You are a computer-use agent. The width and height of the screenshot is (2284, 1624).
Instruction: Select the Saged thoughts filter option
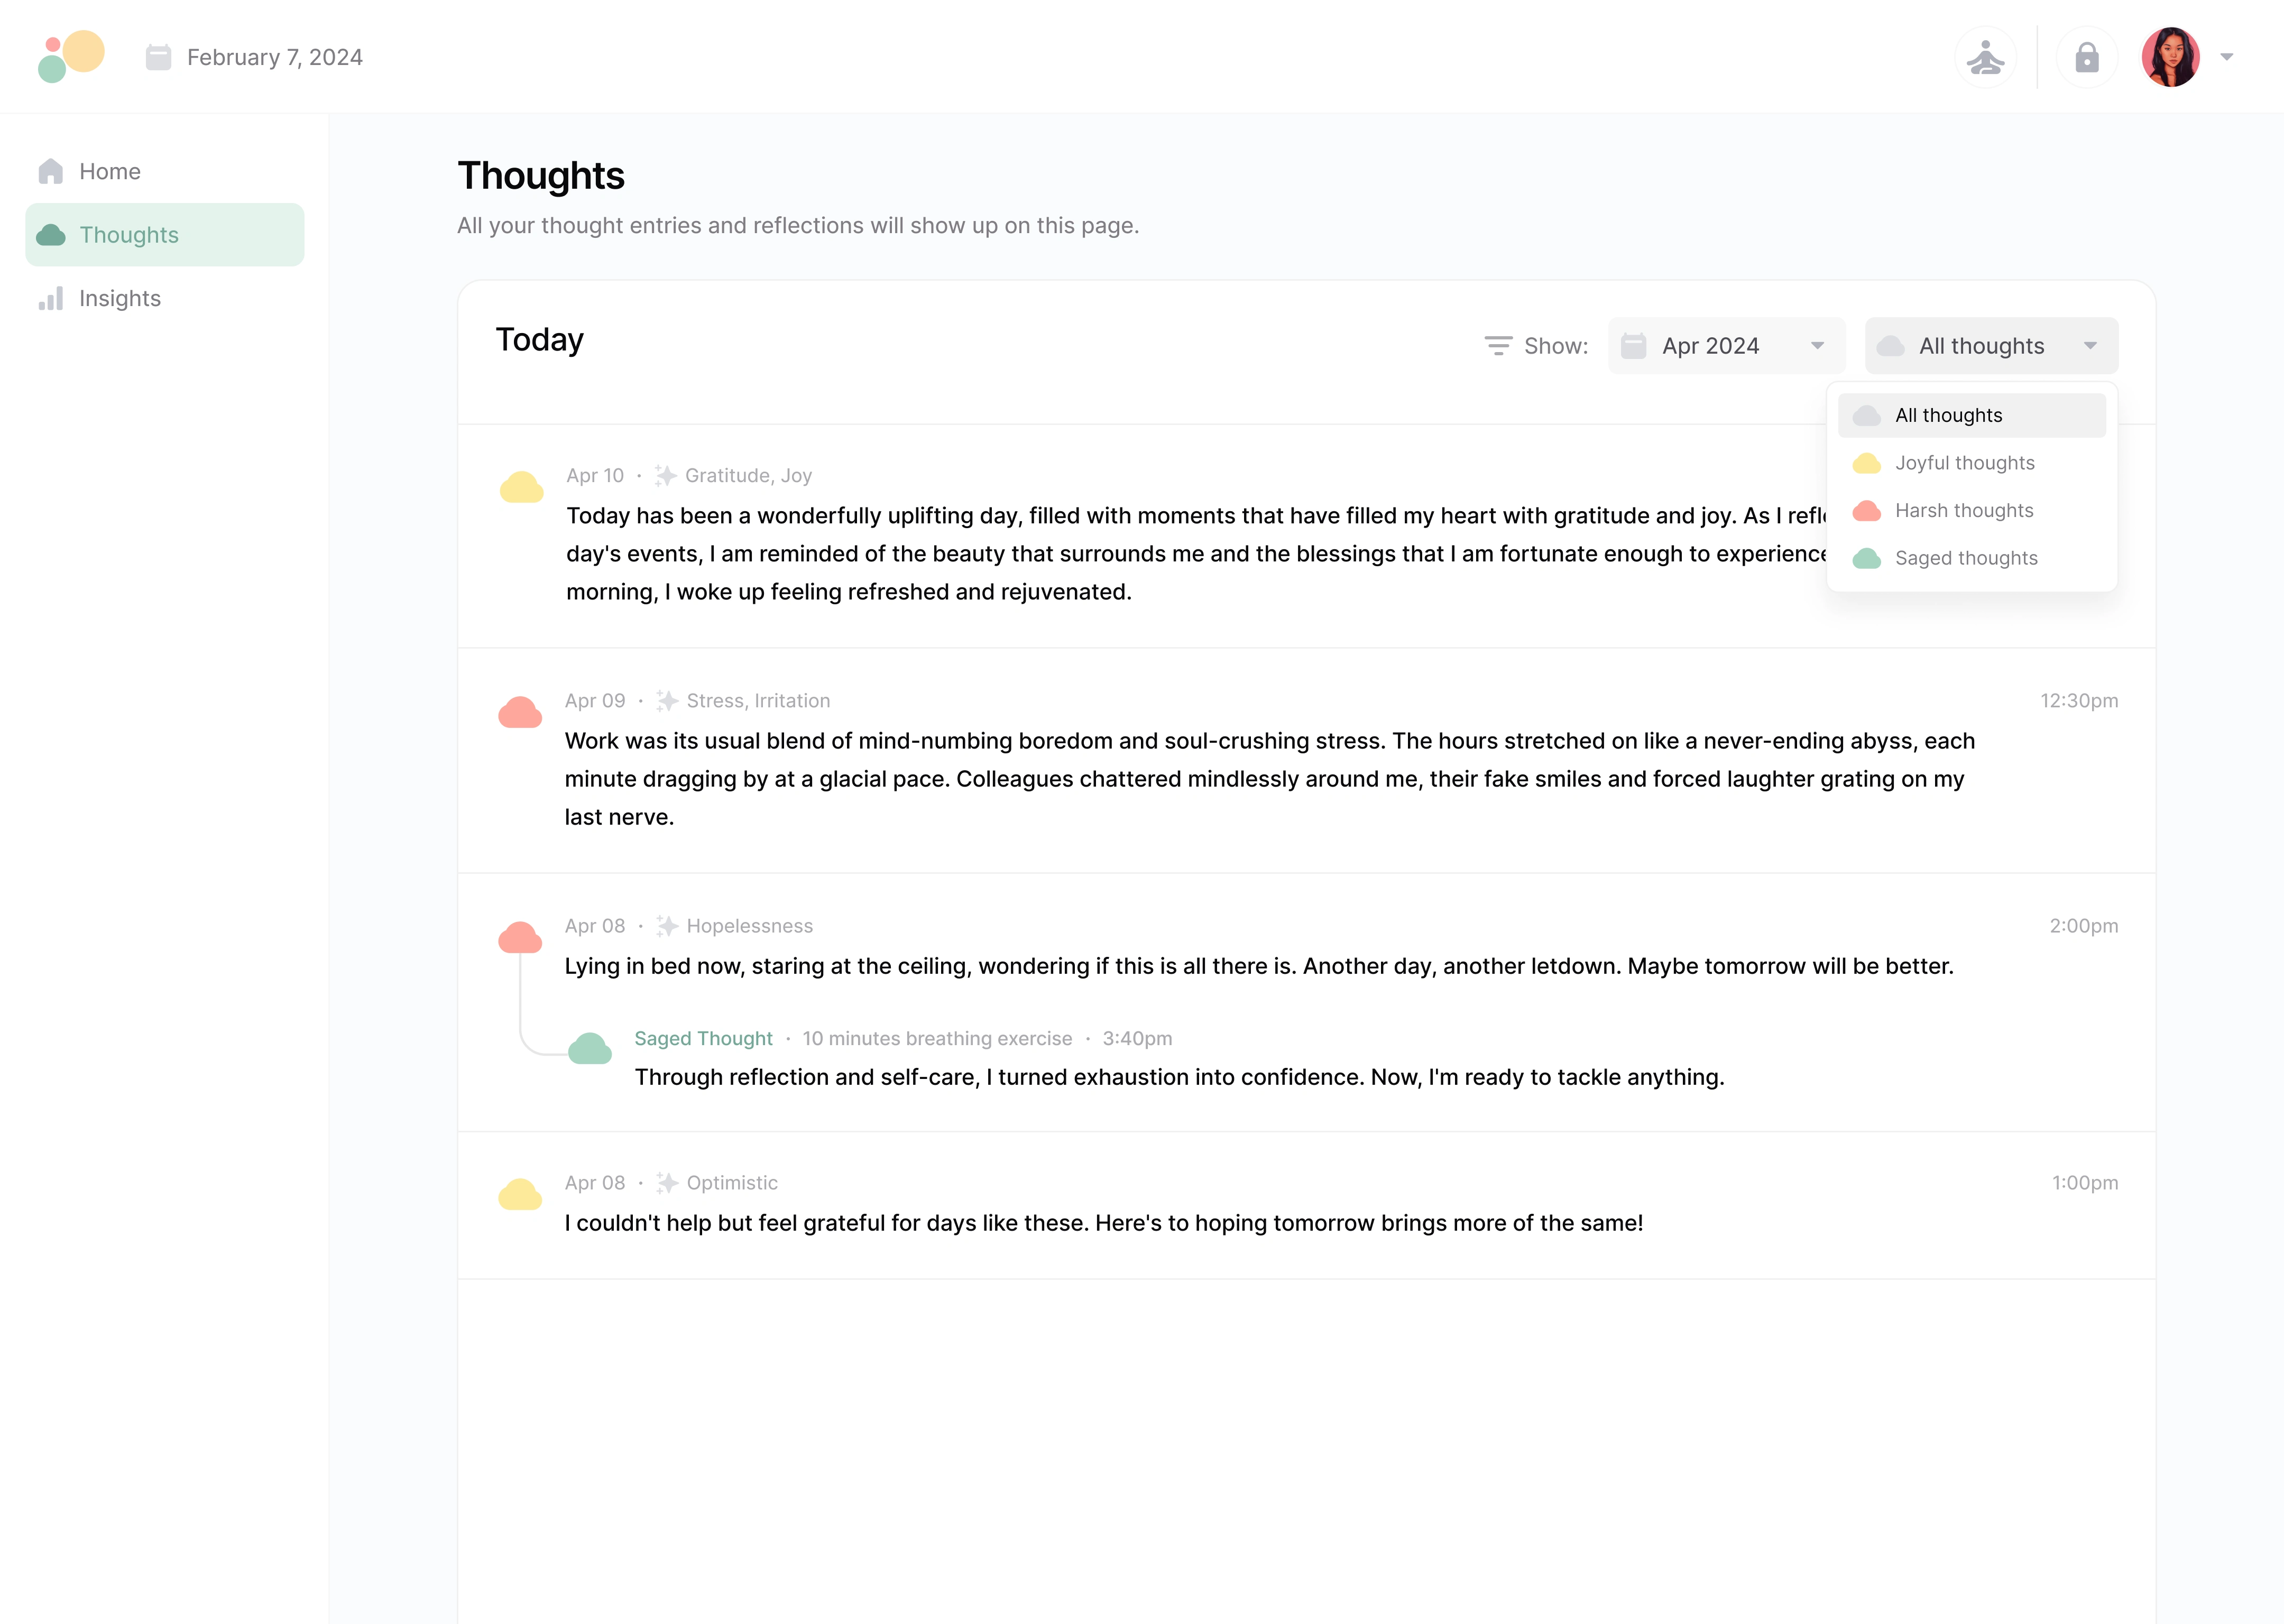[x=1966, y=558]
